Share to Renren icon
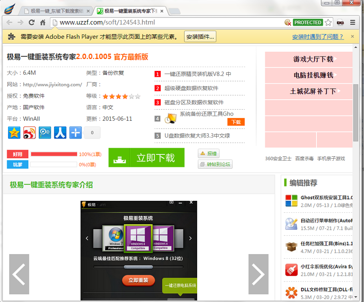The image size is (364, 302). coord(60,133)
